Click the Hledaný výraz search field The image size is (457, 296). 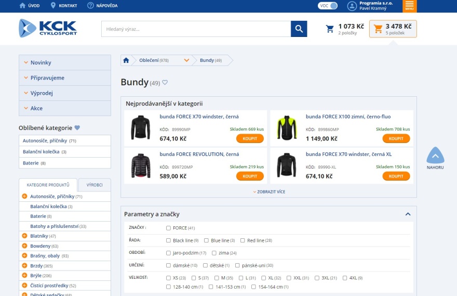click(196, 29)
